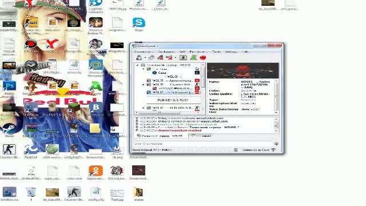Image resolution: width=366 pixels, height=206 pixels.
Task: Open the emoticon smiley picker
Action: click(276, 144)
